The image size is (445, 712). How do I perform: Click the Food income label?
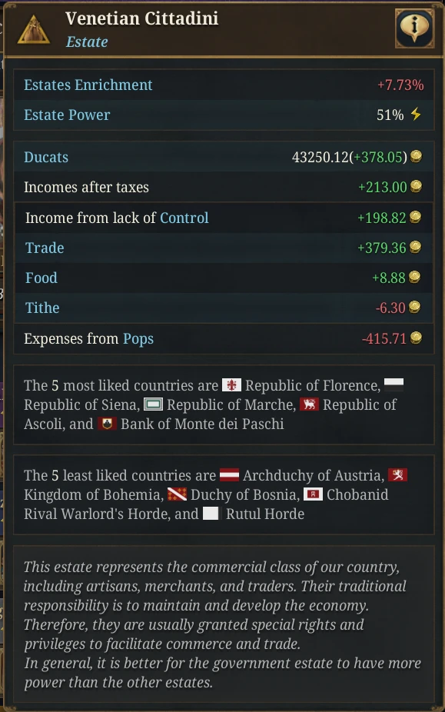[42, 278]
